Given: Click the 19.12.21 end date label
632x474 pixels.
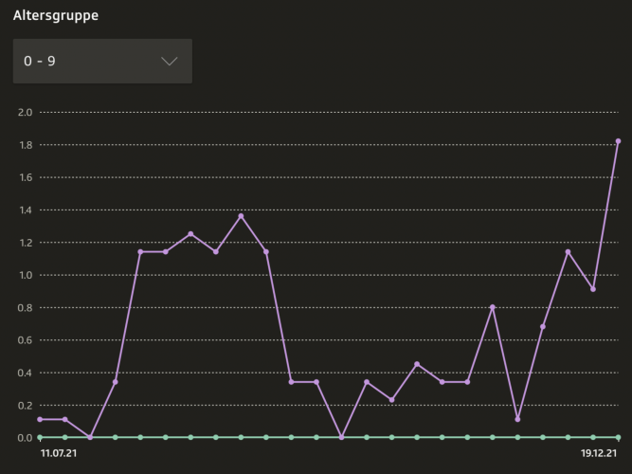Looking at the screenshot, I should pyautogui.click(x=599, y=454).
